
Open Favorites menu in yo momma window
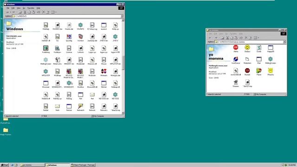point(233,34)
